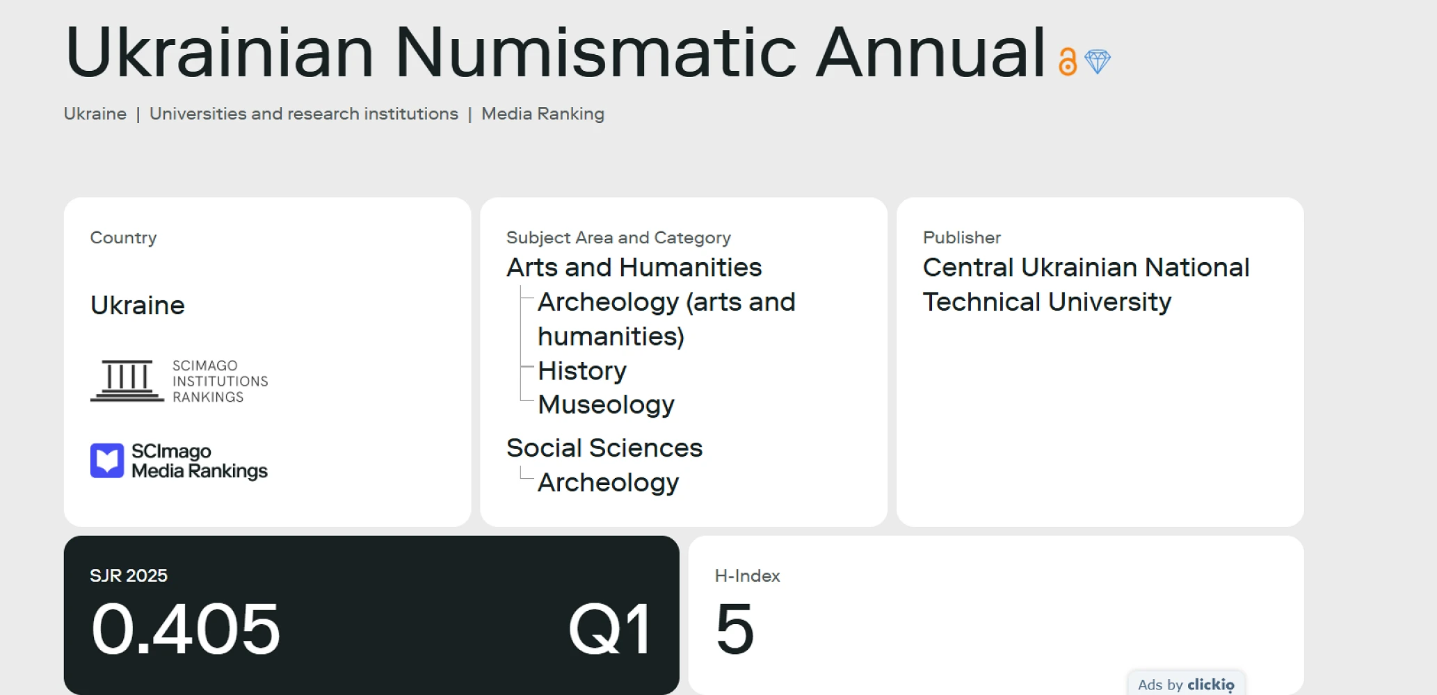Click the blue diamond icon beside title
Viewport: 1437px width, 695px height.
click(x=1098, y=62)
